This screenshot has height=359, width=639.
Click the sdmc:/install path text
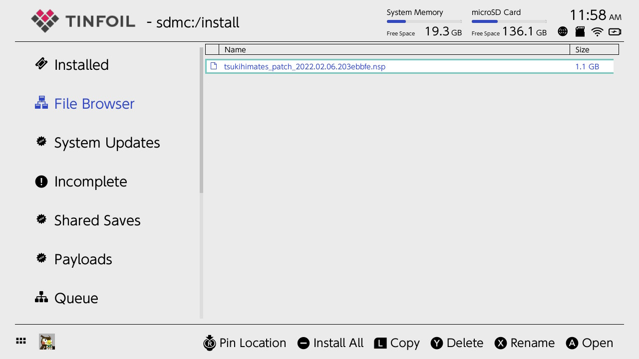pyautogui.click(x=198, y=22)
